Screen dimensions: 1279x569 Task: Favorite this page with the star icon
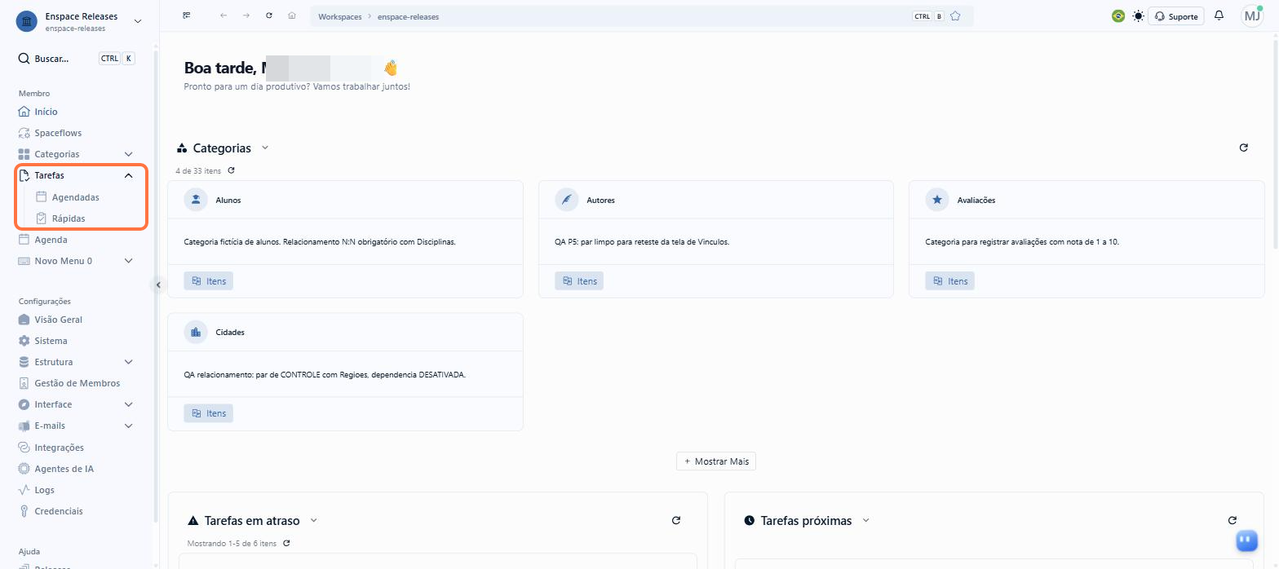pyautogui.click(x=955, y=15)
